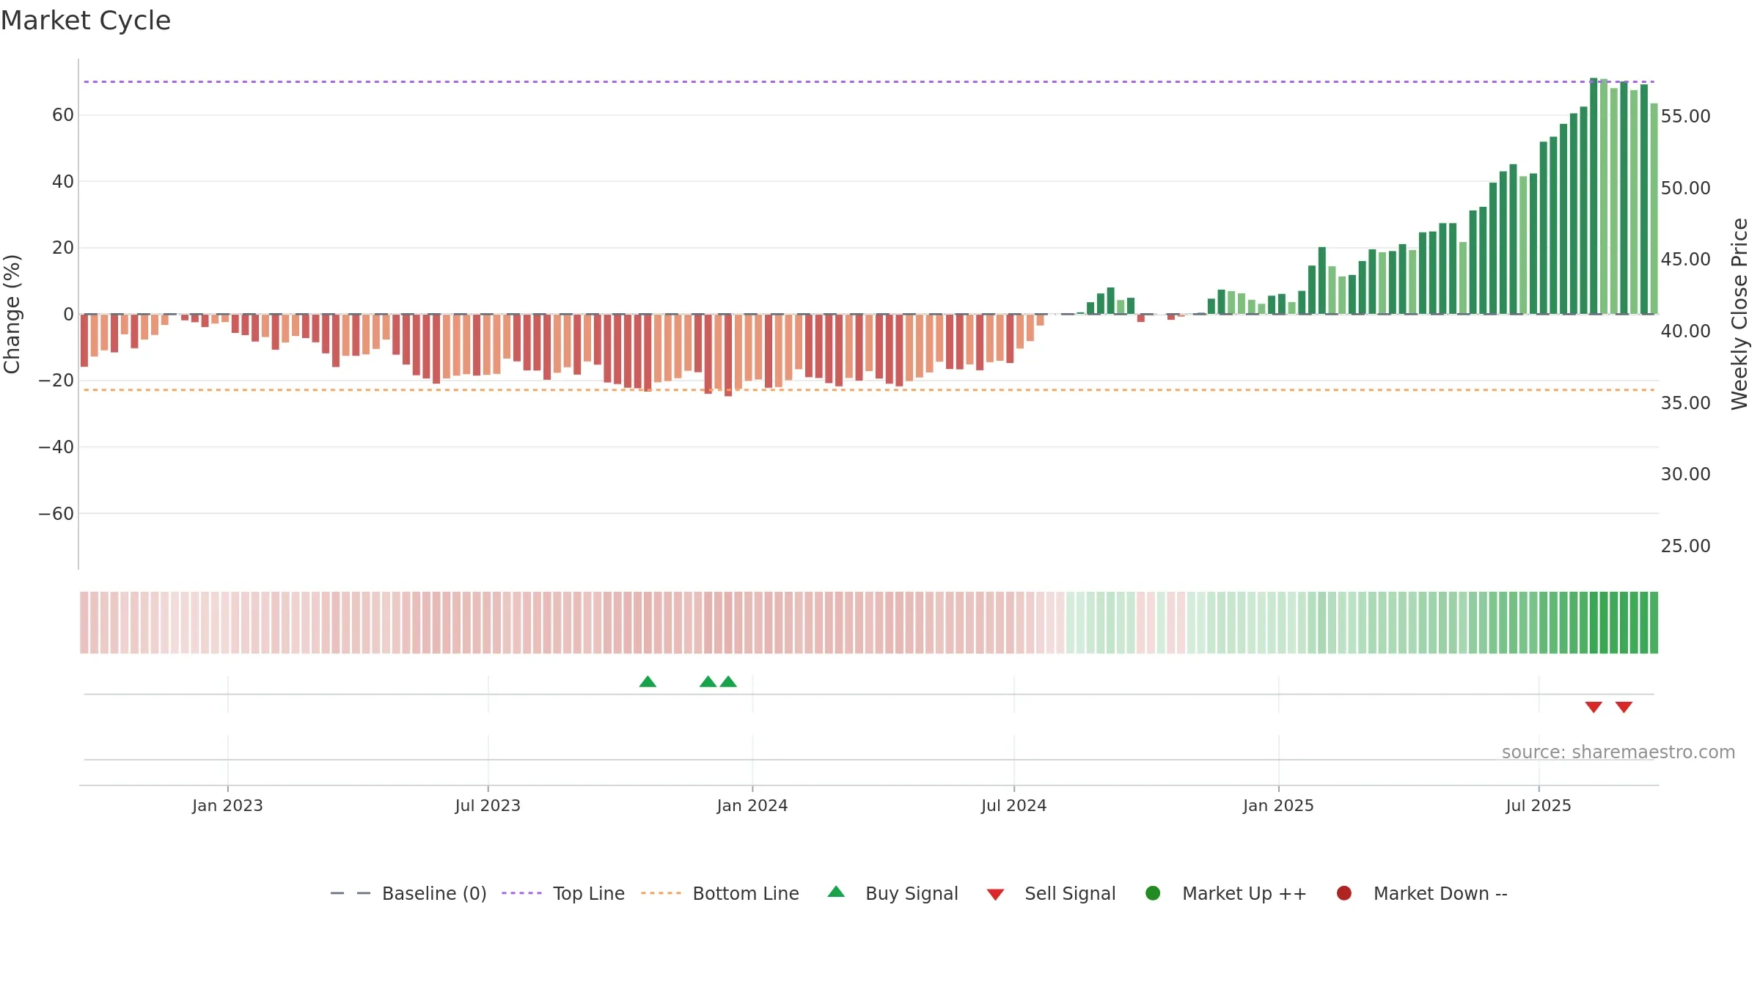Click the 40.00 price axis tick

pos(1685,331)
